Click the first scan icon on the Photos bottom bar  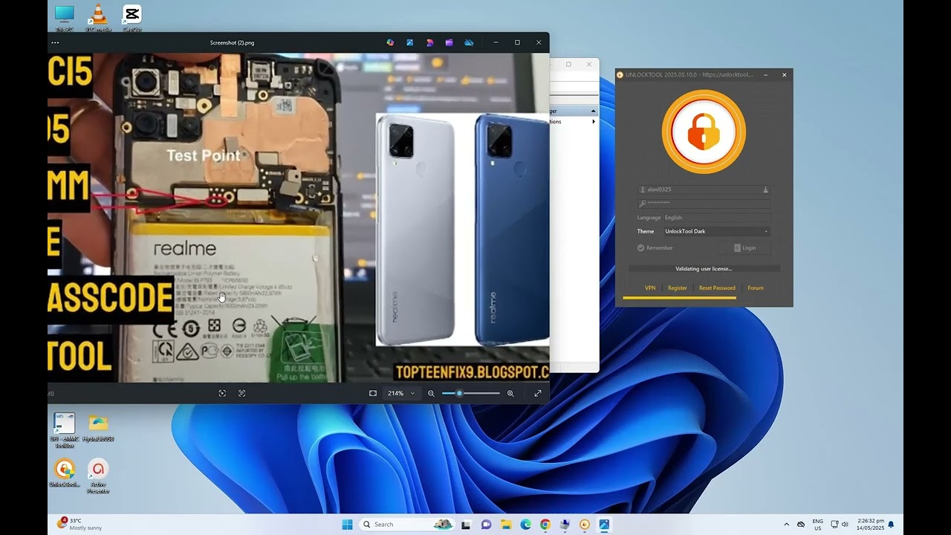pos(222,393)
